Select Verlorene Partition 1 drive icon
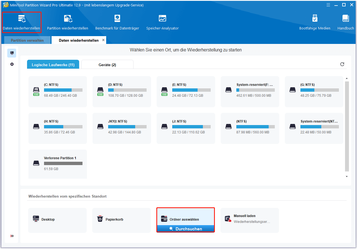 click(x=36, y=163)
